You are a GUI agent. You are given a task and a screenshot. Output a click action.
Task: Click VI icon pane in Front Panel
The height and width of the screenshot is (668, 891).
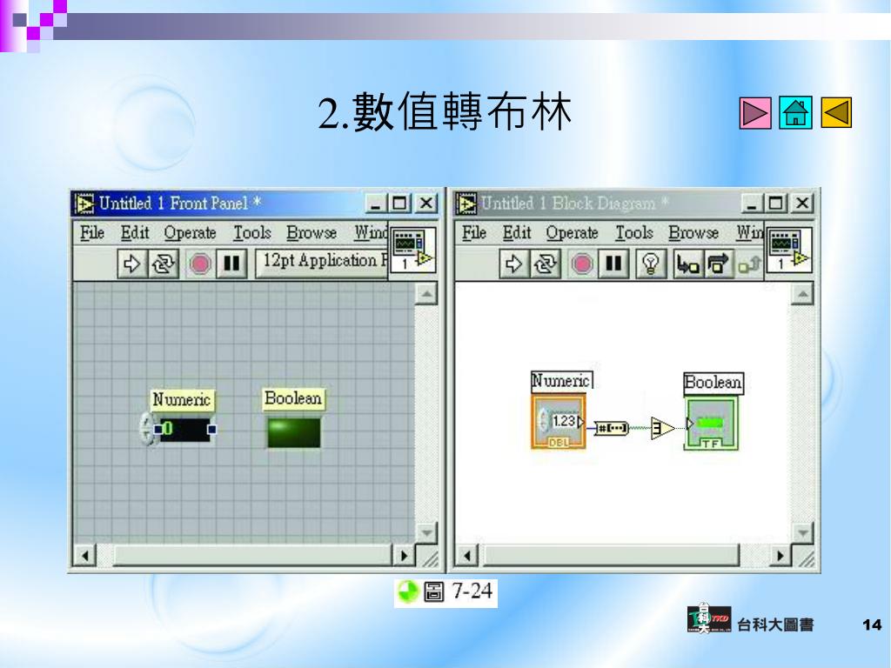413,250
